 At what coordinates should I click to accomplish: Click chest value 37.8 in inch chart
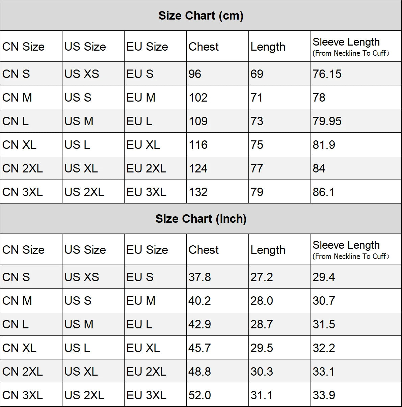(x=199, y=277)
